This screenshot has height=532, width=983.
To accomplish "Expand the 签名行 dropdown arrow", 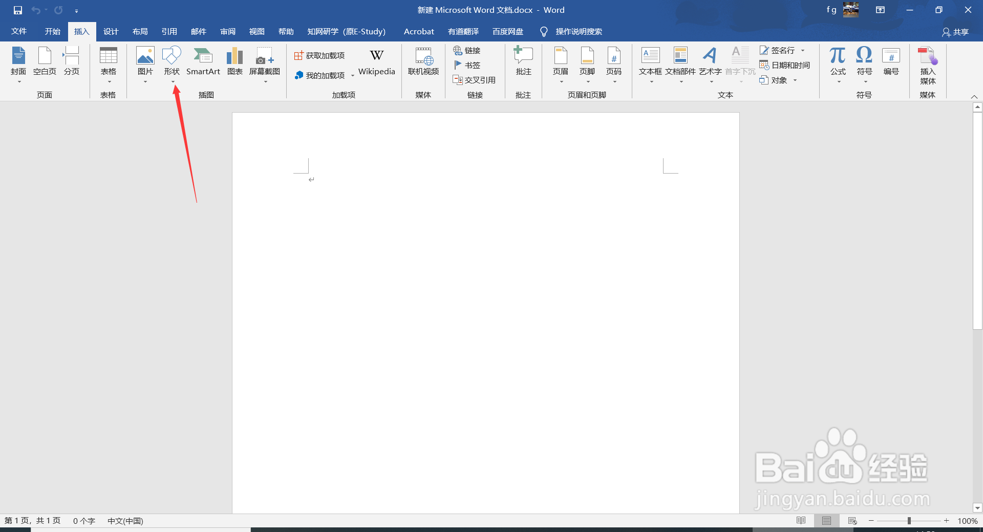I will [803, 50].
